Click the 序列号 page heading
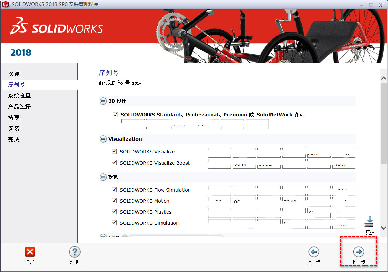Image resolution: width=388 pixels, height=272 pixels. (x=109, y=73)
